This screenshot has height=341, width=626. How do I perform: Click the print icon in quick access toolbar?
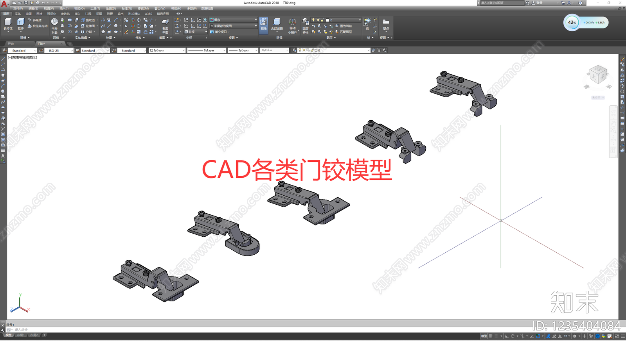tap(38, 3)
